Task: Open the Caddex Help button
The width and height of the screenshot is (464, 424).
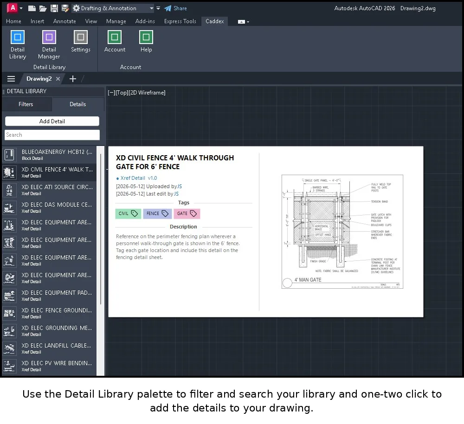Action: (x=146, y=41)
